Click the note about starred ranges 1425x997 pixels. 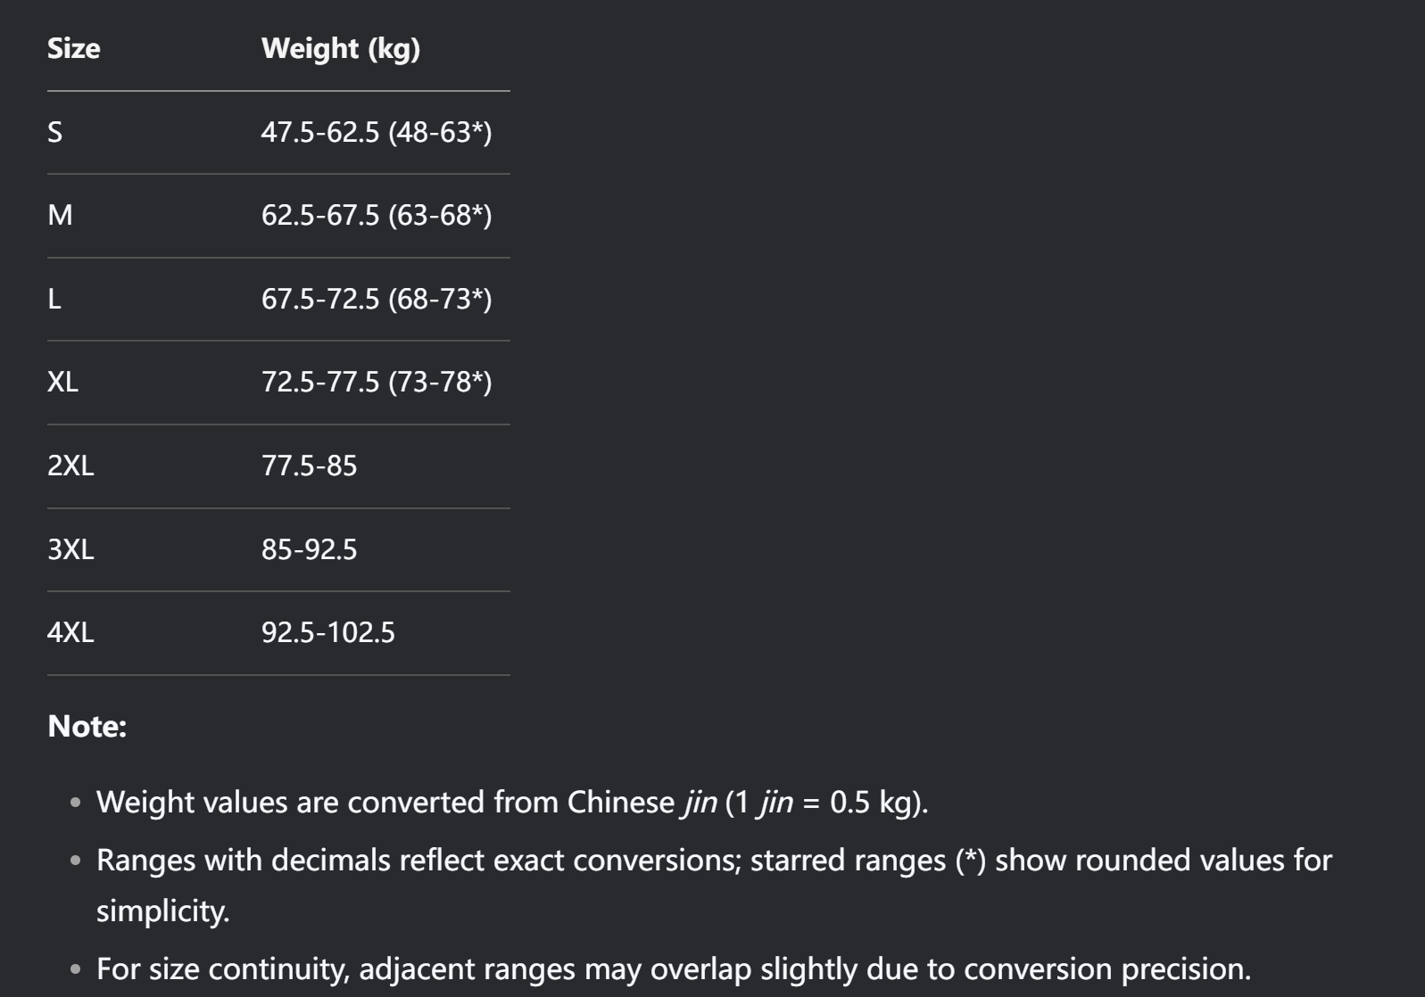(713, 861)
